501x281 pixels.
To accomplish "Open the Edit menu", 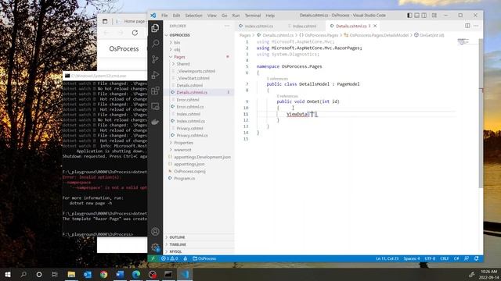I will click(176, 16).
